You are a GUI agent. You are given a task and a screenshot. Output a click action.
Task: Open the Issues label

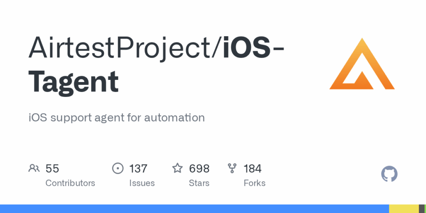pos(142,183)
